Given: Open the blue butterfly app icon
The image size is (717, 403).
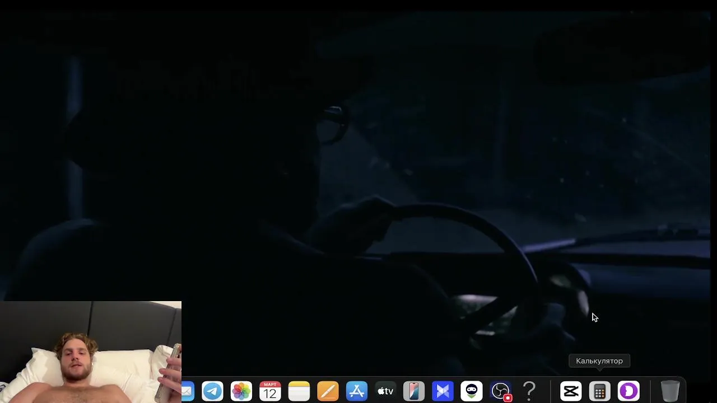Looking at the screenshot, I should click(x=443, y=391).
